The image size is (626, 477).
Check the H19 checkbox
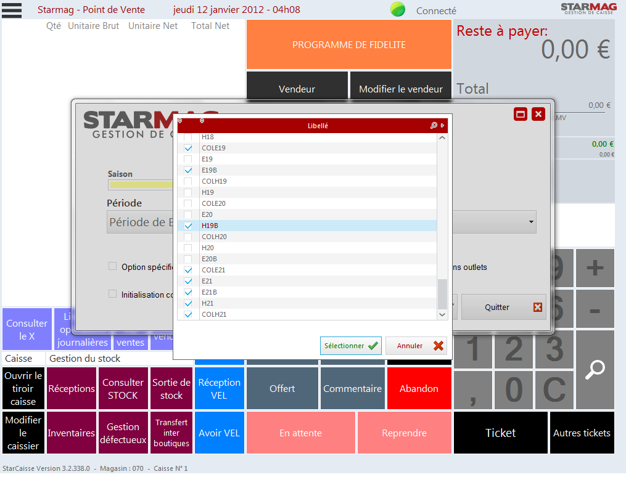(188, 193)
